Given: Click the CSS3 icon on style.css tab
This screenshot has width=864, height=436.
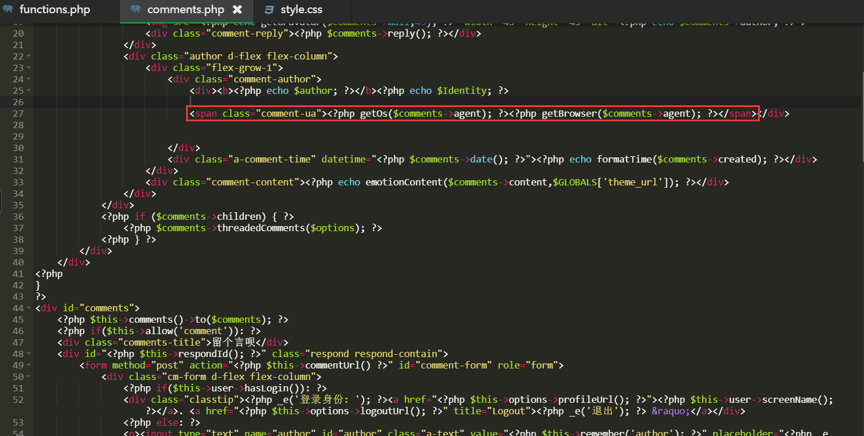Looking at the screenshot, I should pos(269,10).
